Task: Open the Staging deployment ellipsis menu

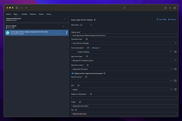Action: [x=65, y=19]
